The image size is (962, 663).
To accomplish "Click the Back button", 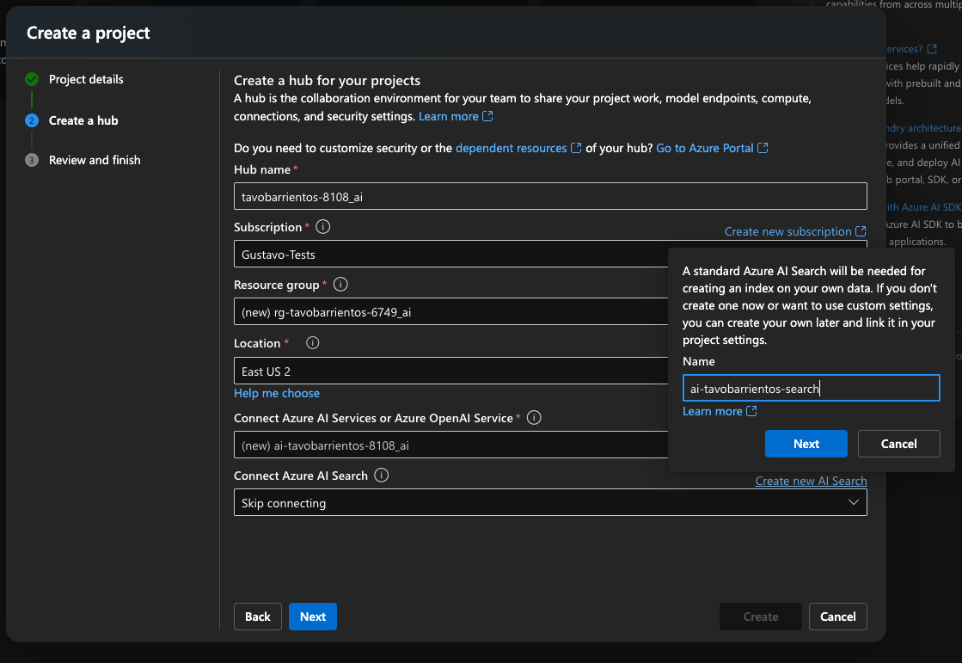I will click(258, 617).
